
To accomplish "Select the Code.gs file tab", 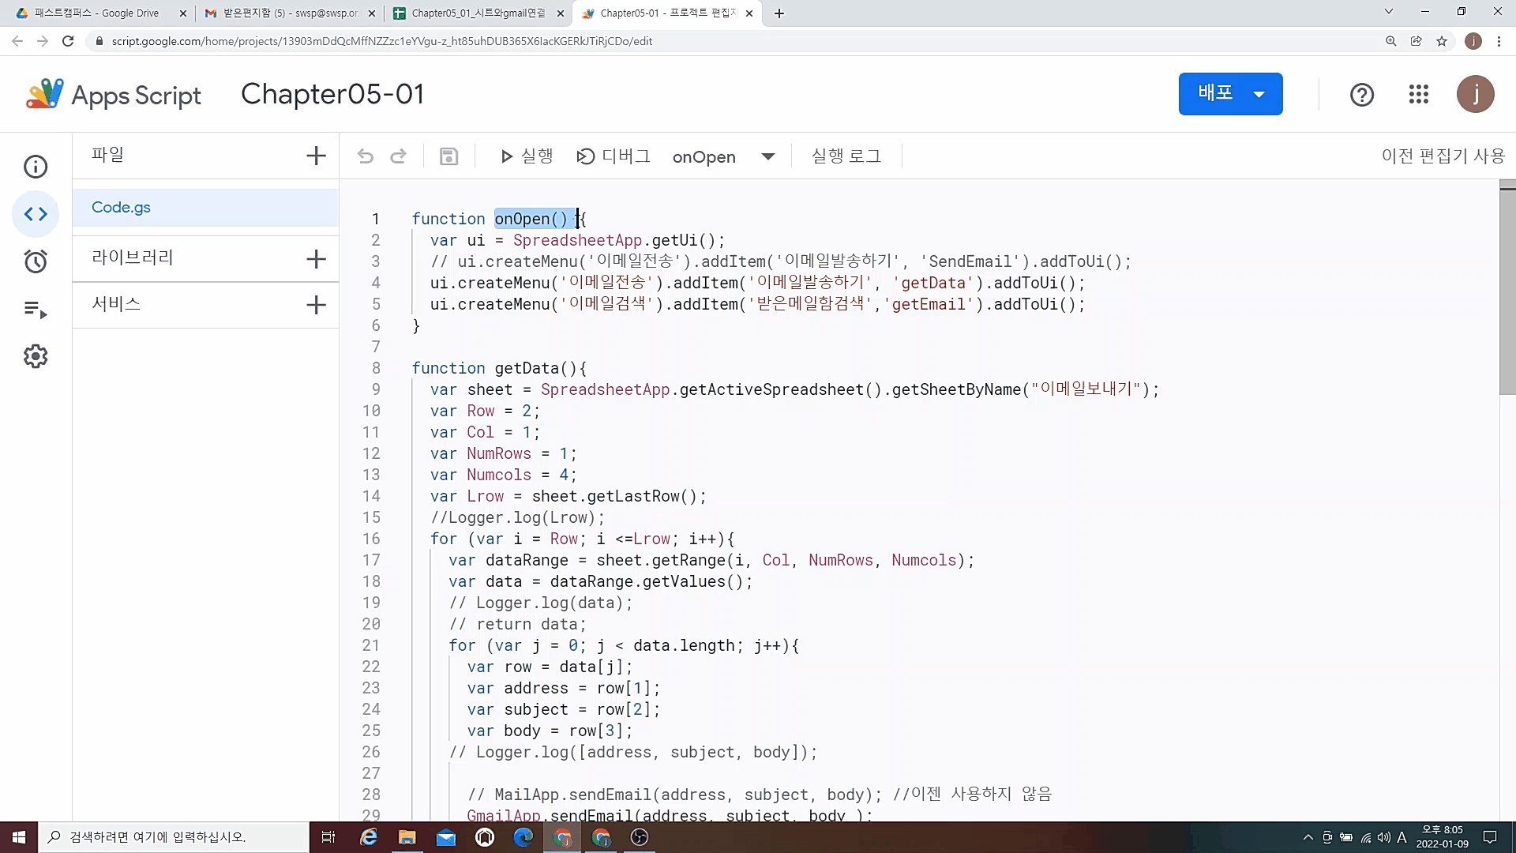I will click(121, 207).
